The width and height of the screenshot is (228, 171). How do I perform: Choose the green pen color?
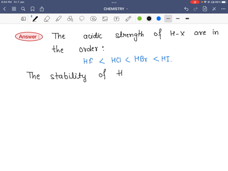pyautogui.click(x=140, y=19)
